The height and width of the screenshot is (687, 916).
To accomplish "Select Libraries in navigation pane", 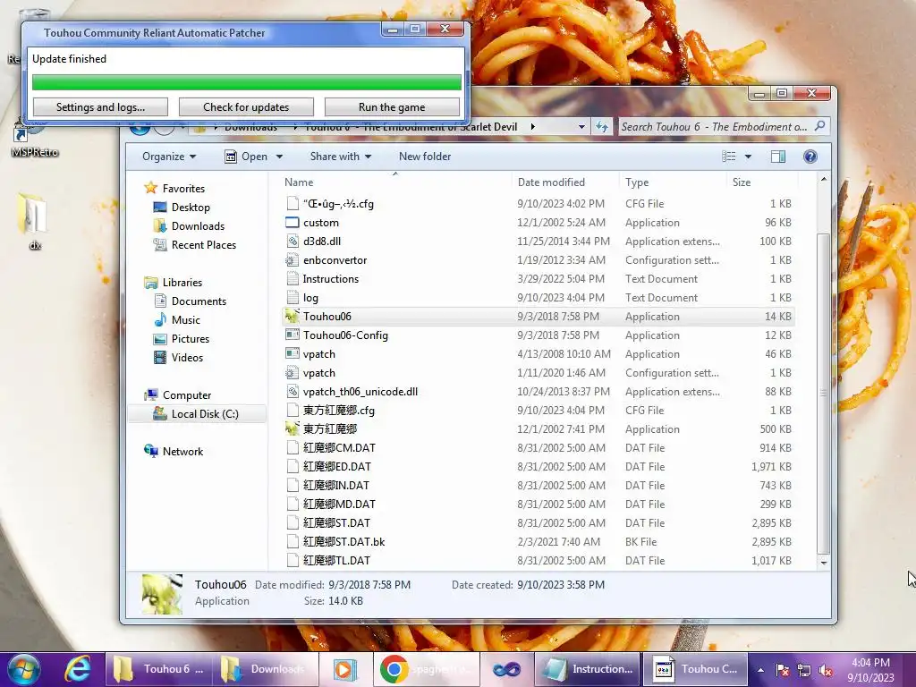I will (182, 282).
